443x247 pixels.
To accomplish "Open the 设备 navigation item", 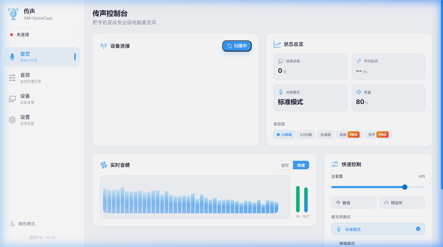I will click(42, 99).
